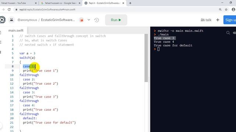
Task: Click 'True case for default' console output
Action: click(173, 45)
